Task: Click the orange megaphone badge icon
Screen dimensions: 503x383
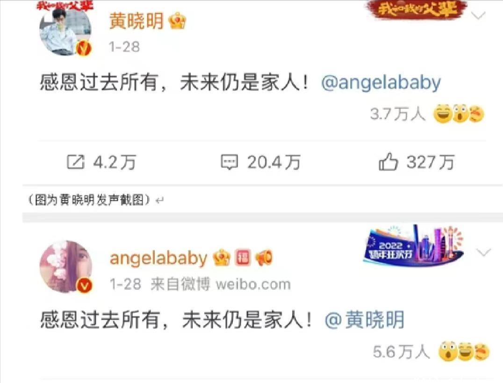Action: pos(263,258)
